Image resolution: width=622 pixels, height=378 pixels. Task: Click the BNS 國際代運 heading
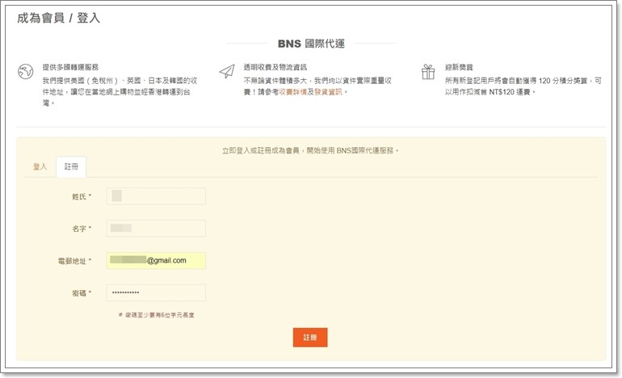(x=311, y=44)
